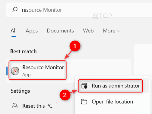Choose Open file location
The height and width of the screenshot is (114, 152).
(x=112, y=102)
